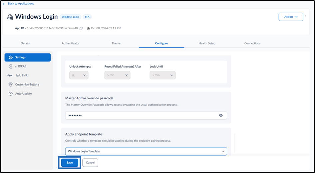This screenshot has width=315, height=173.
Task: Click the Windows Login app logo icon
Action: point(10,17)
